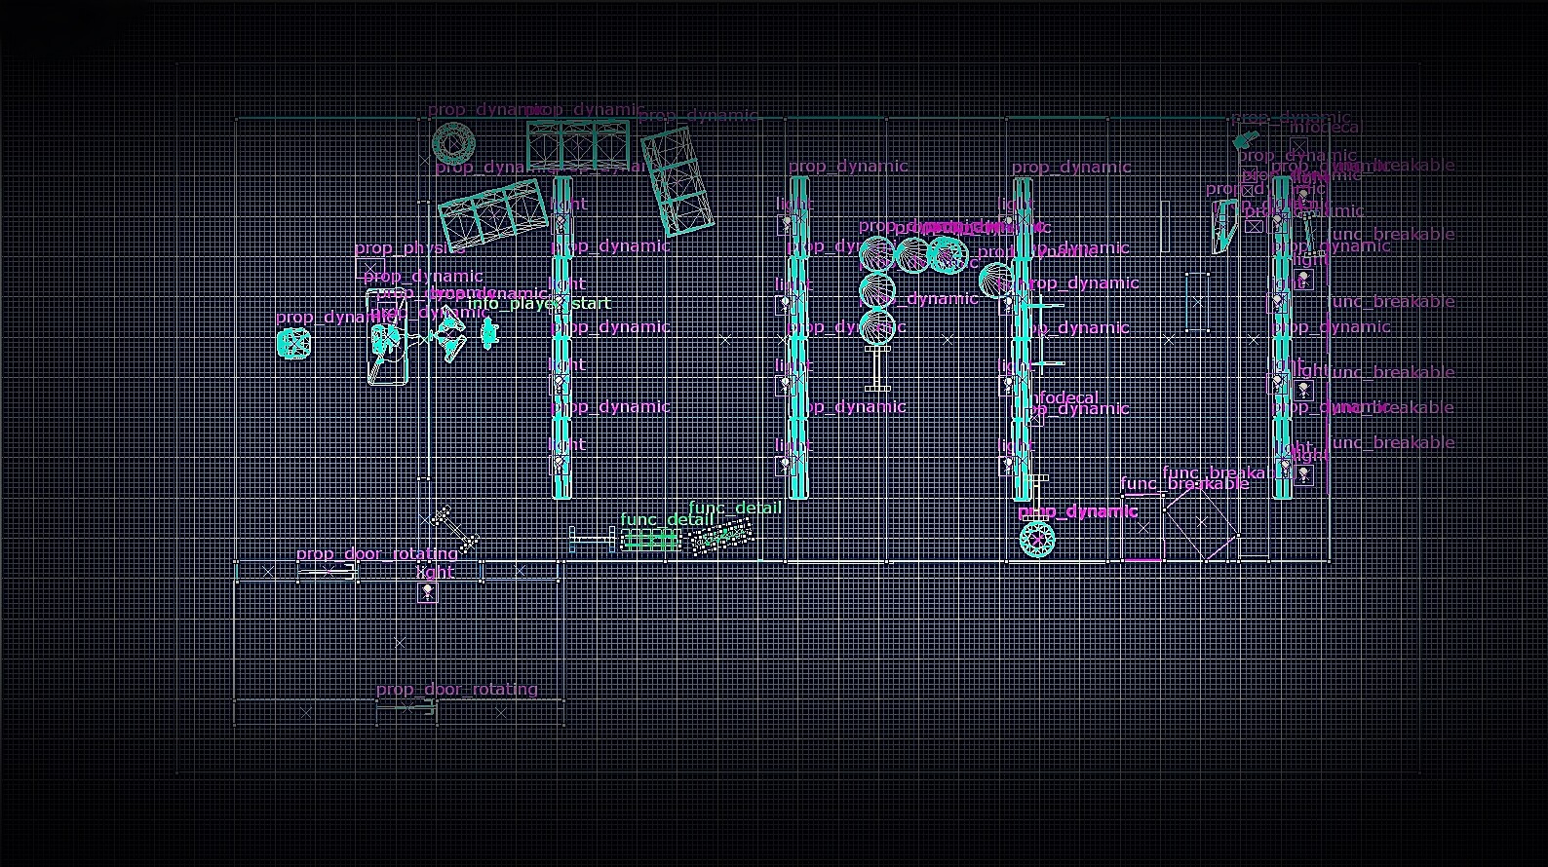
Task: Select the flat triple-pane window frame model
Action: pyautogui.click(x=578, y=146)
